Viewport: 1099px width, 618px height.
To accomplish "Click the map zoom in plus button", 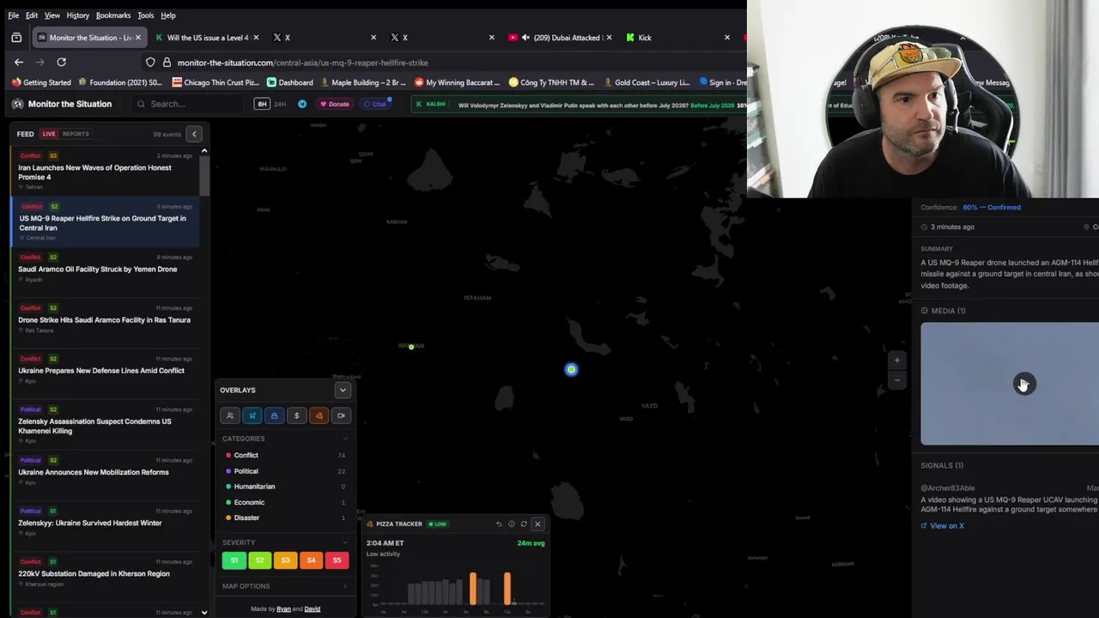I will (897, 360).
